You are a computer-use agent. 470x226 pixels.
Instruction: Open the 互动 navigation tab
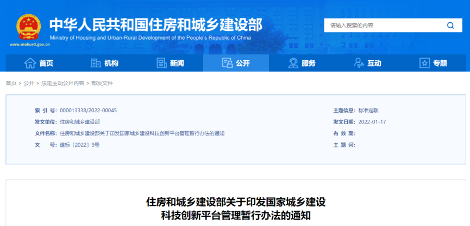367,63
